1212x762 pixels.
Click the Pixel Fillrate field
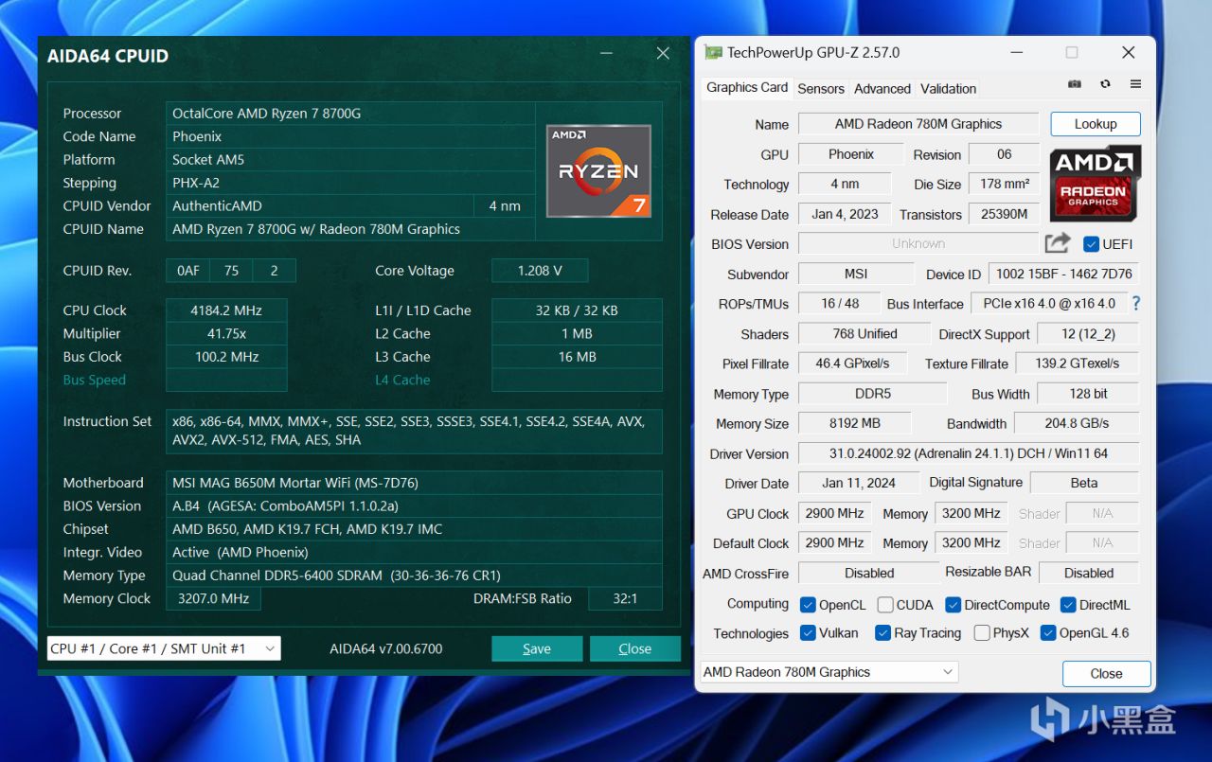(x=852, y=363)
